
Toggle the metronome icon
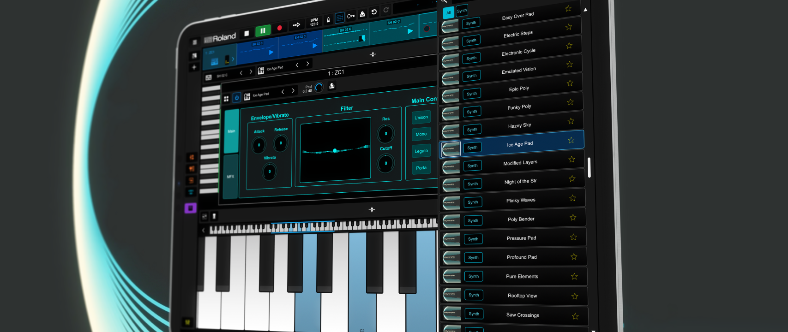[x=328, y=19]
